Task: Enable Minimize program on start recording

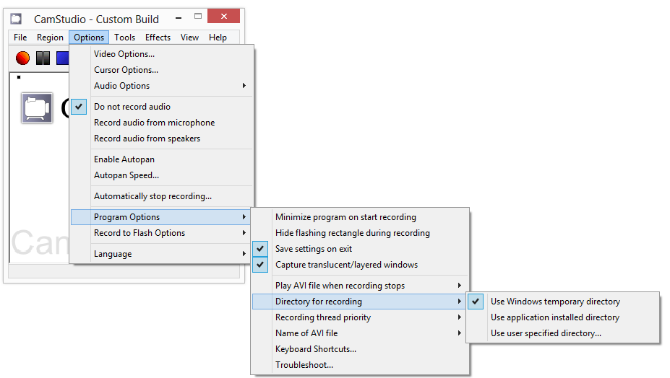Action: click(x=345, y=217)
